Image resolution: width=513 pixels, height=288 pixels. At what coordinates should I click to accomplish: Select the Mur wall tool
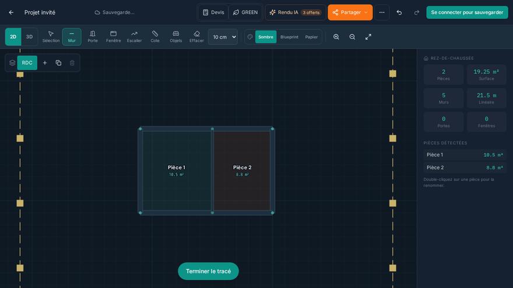pyautogui.click(x=72, y=37)
